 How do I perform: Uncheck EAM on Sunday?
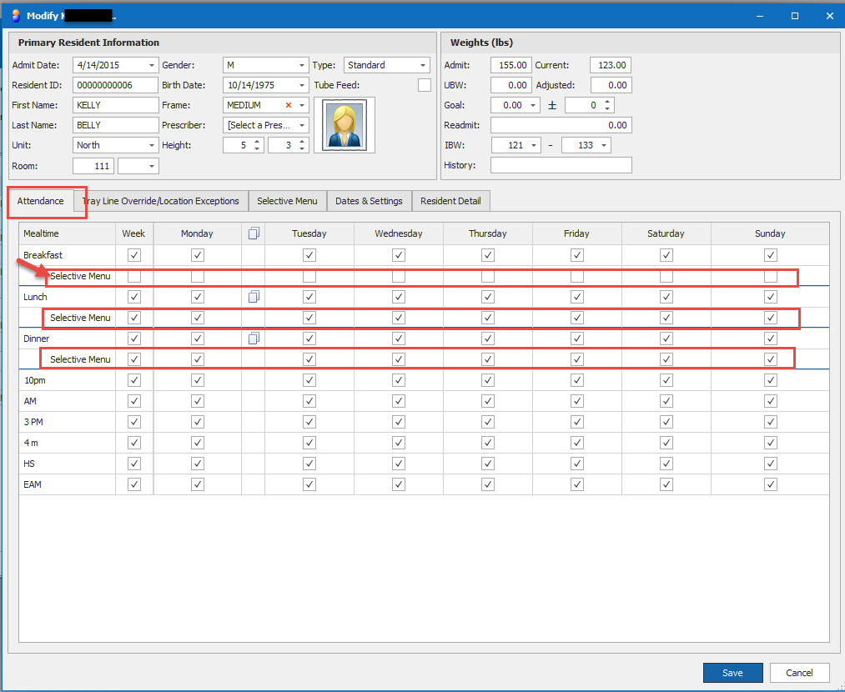click(x=771, y=484)
